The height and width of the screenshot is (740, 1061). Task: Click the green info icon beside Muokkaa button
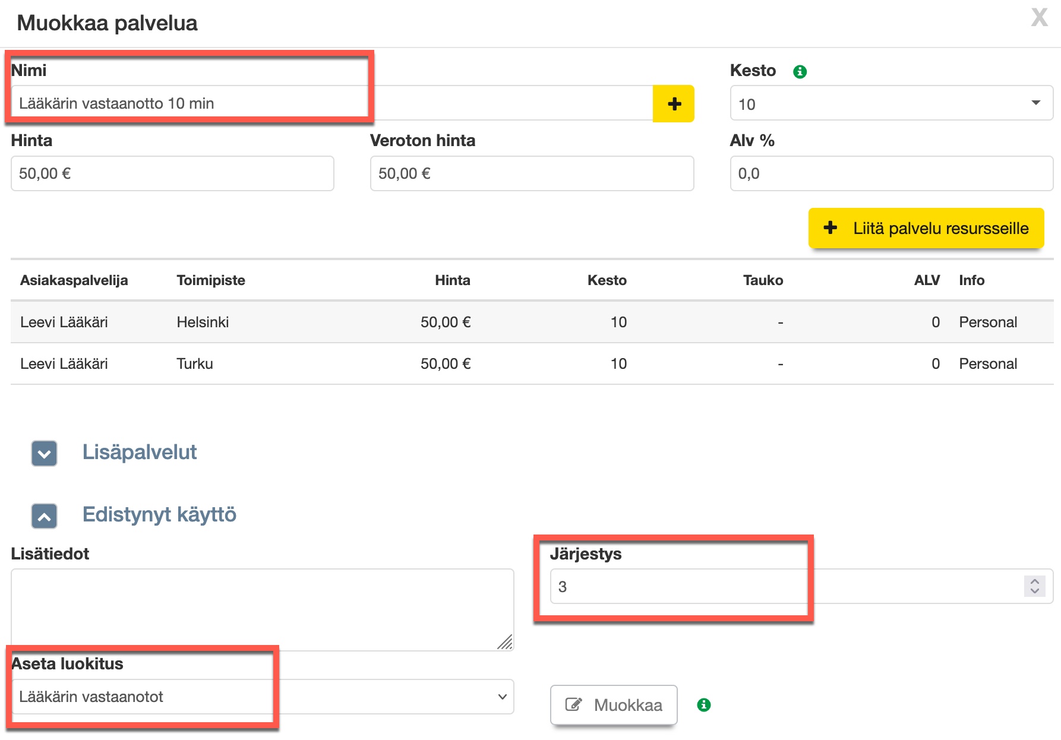[x=703, y=705]
